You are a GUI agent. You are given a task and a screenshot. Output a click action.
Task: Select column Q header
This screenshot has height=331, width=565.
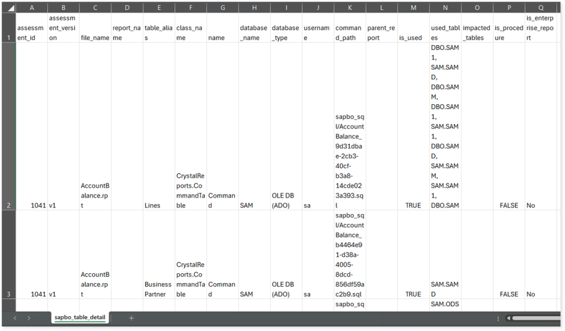(x=541, y=8)
